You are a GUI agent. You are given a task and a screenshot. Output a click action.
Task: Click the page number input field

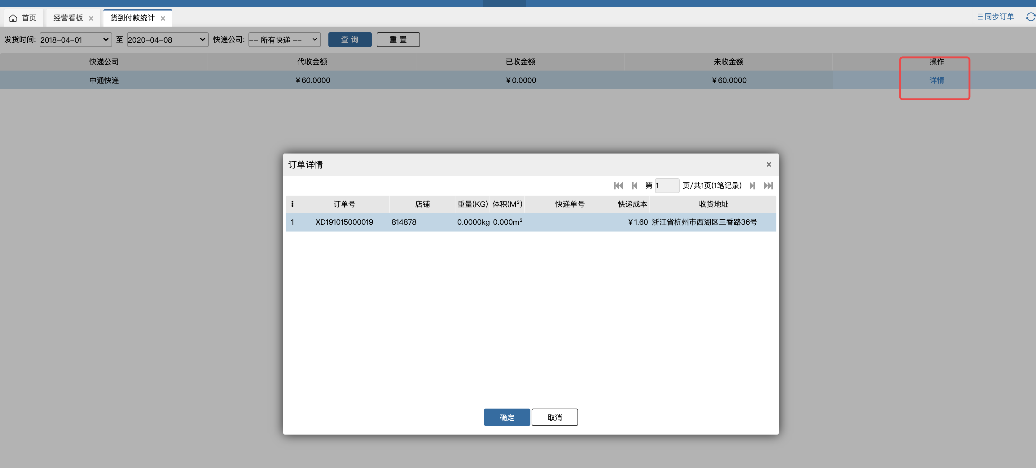point(667,186)
